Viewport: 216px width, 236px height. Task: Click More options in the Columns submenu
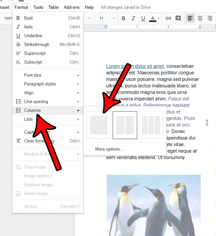[x=109, y=149]
